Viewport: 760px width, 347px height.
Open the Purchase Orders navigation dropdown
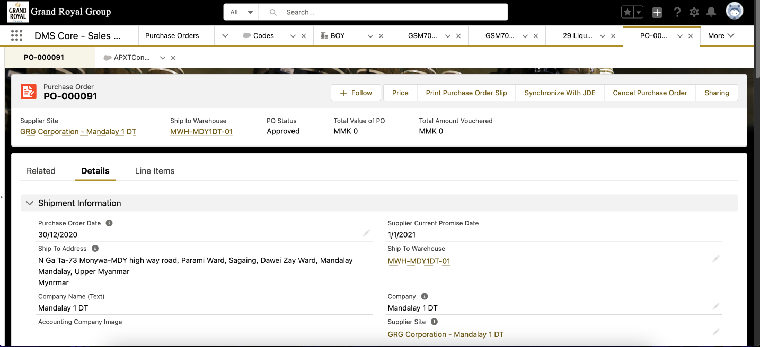(x=225, y=36)
